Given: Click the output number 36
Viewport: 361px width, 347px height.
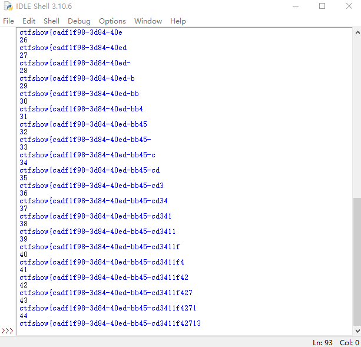Looking at the screenshot, I should tap(24, 193).
